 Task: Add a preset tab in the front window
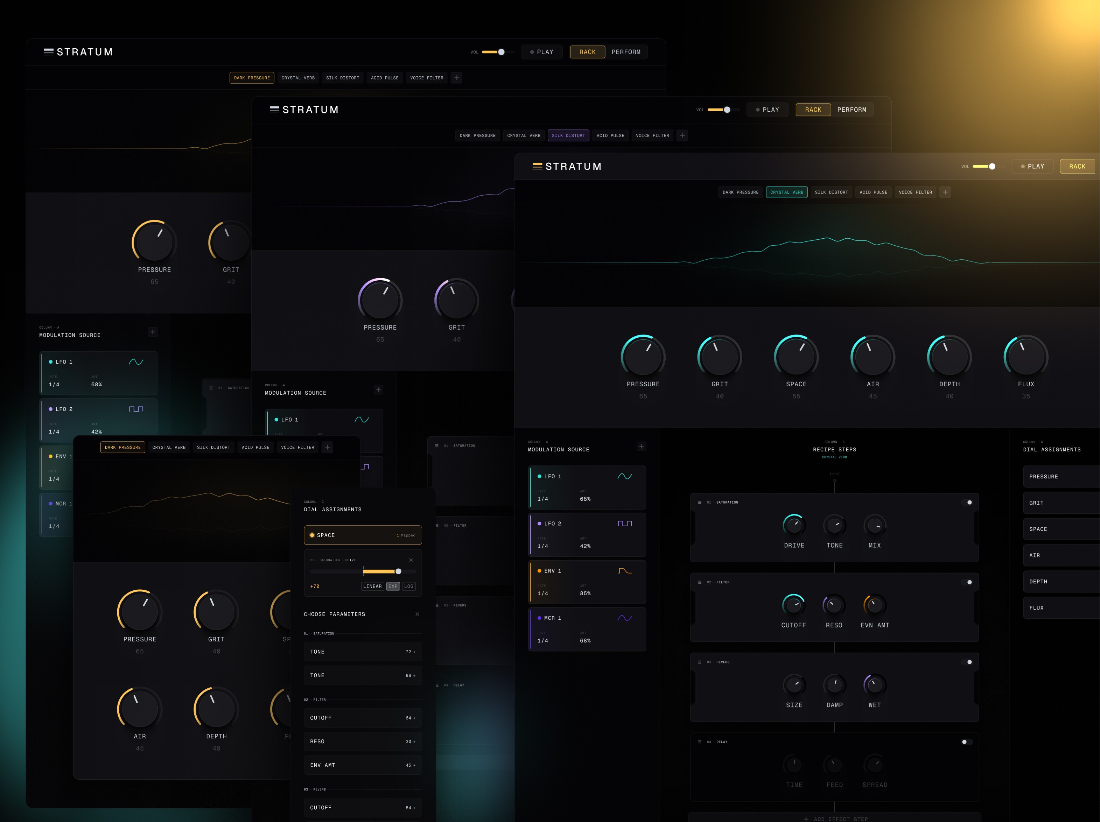pyautogui.click(x=945, y=192)
